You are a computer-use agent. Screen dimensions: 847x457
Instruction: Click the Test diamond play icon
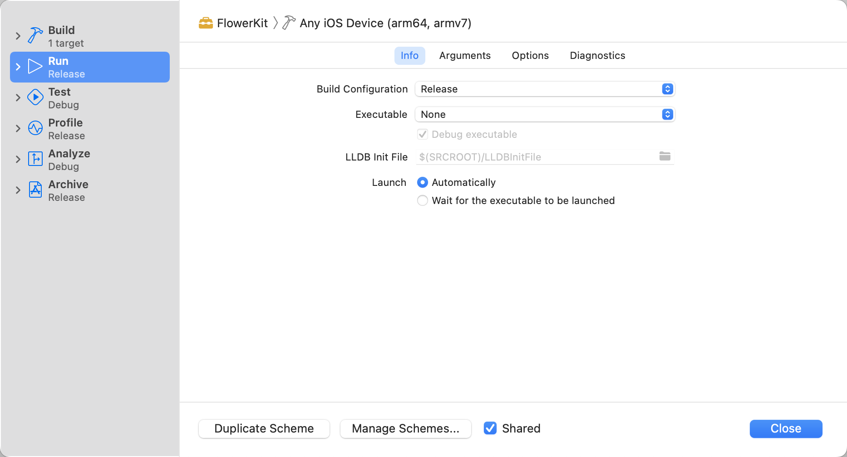click(x=35, y=97)
